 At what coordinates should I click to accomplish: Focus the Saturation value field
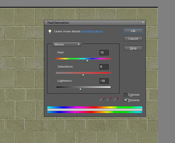104,67
